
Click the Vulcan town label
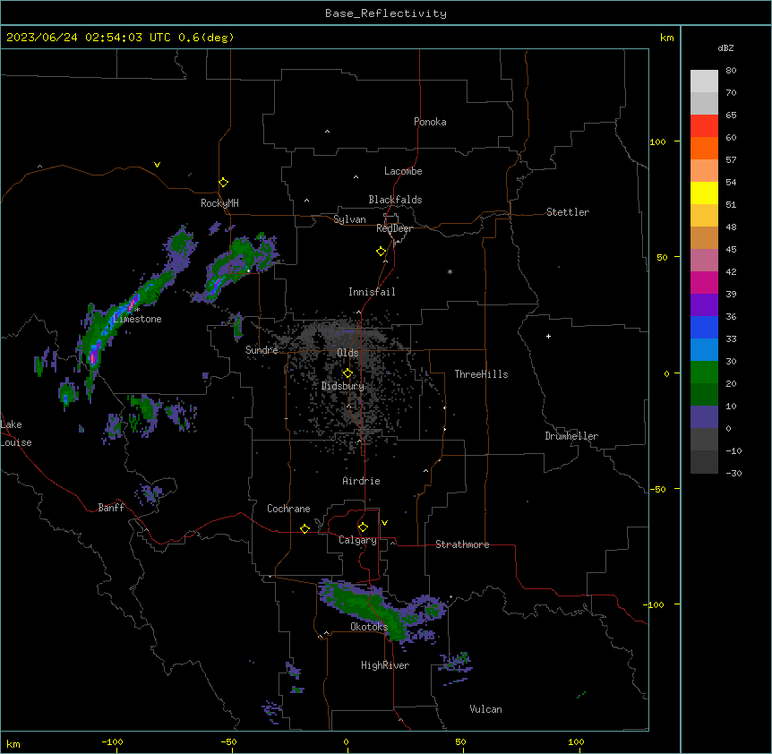click(x=485, y=709)
